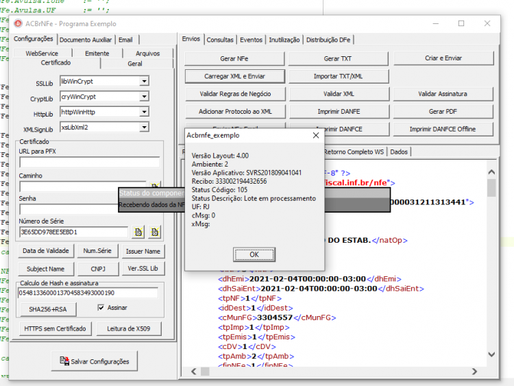514x386 pixels.
Task: Open the Eventos tab
Action: tap(251, 40)
